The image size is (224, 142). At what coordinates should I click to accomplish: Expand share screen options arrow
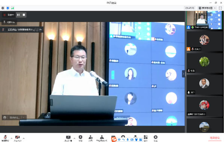point(74,138)
